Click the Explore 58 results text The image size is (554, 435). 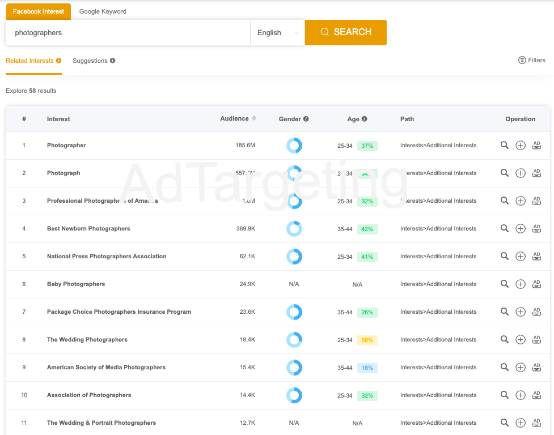coord(31,91)
